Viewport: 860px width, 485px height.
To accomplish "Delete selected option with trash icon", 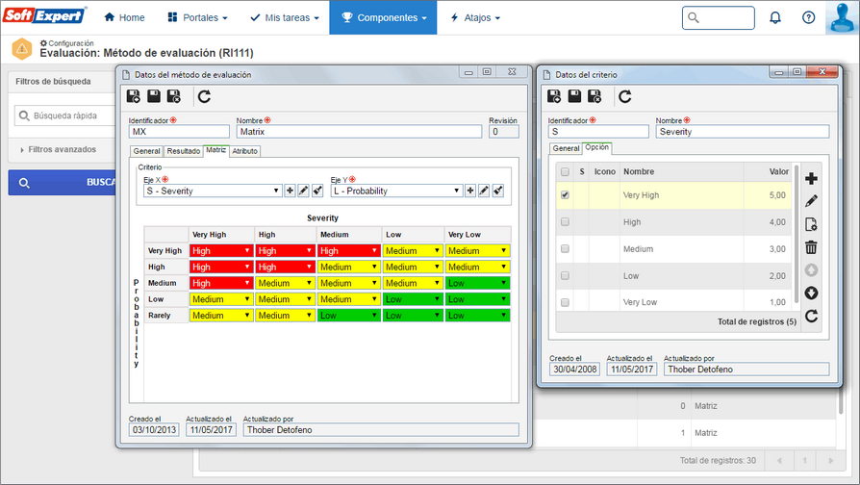I will pyautogui.click(x=811, y=247).
